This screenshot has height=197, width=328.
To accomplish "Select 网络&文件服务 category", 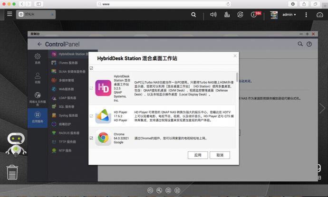I will 38,99.
